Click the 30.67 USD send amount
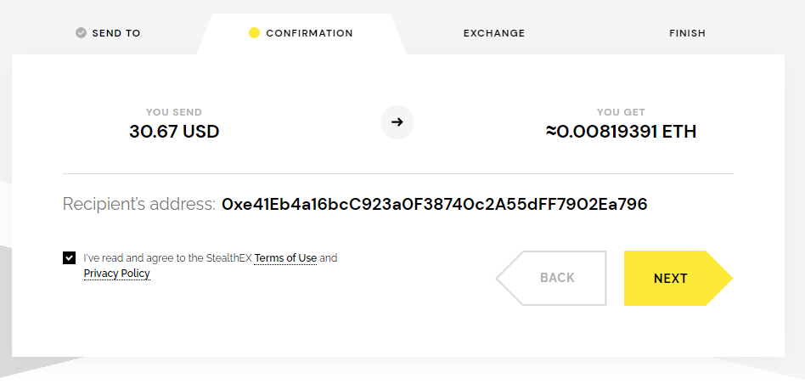This screenshot has height=384, width=805. 174,132
